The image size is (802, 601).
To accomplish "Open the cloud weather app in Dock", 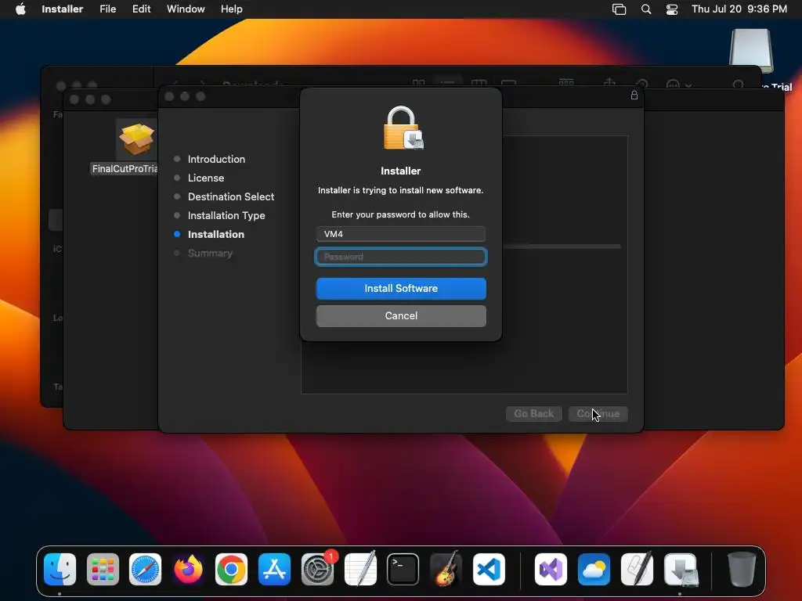I will 594,570.
